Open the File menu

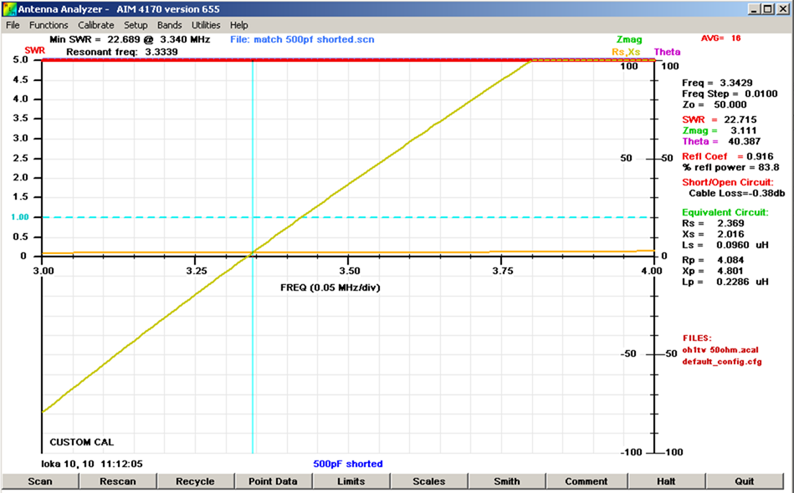click(x=13, y=25)
